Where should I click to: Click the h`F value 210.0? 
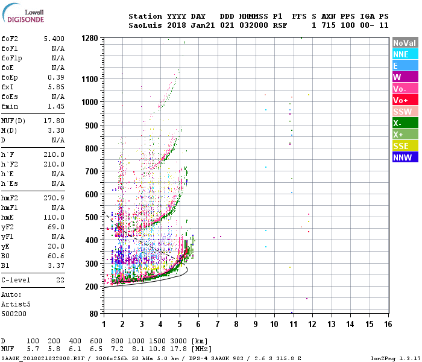click(x=54, y=154)
